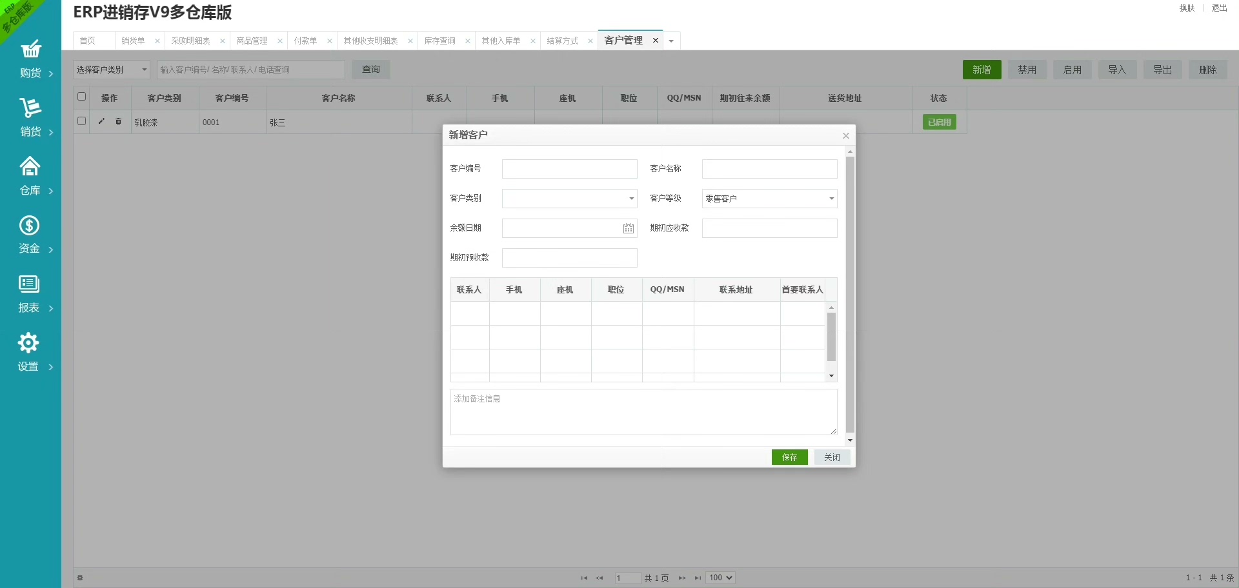Click the 客户名称 input field
The image size is (1239, 588).
(x=769, y=169)
